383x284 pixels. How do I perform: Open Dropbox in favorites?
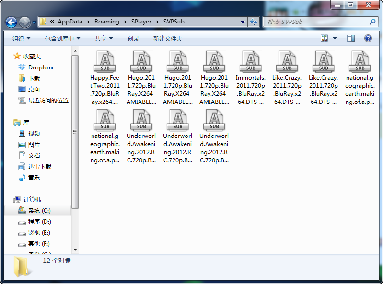pos(41,67)
